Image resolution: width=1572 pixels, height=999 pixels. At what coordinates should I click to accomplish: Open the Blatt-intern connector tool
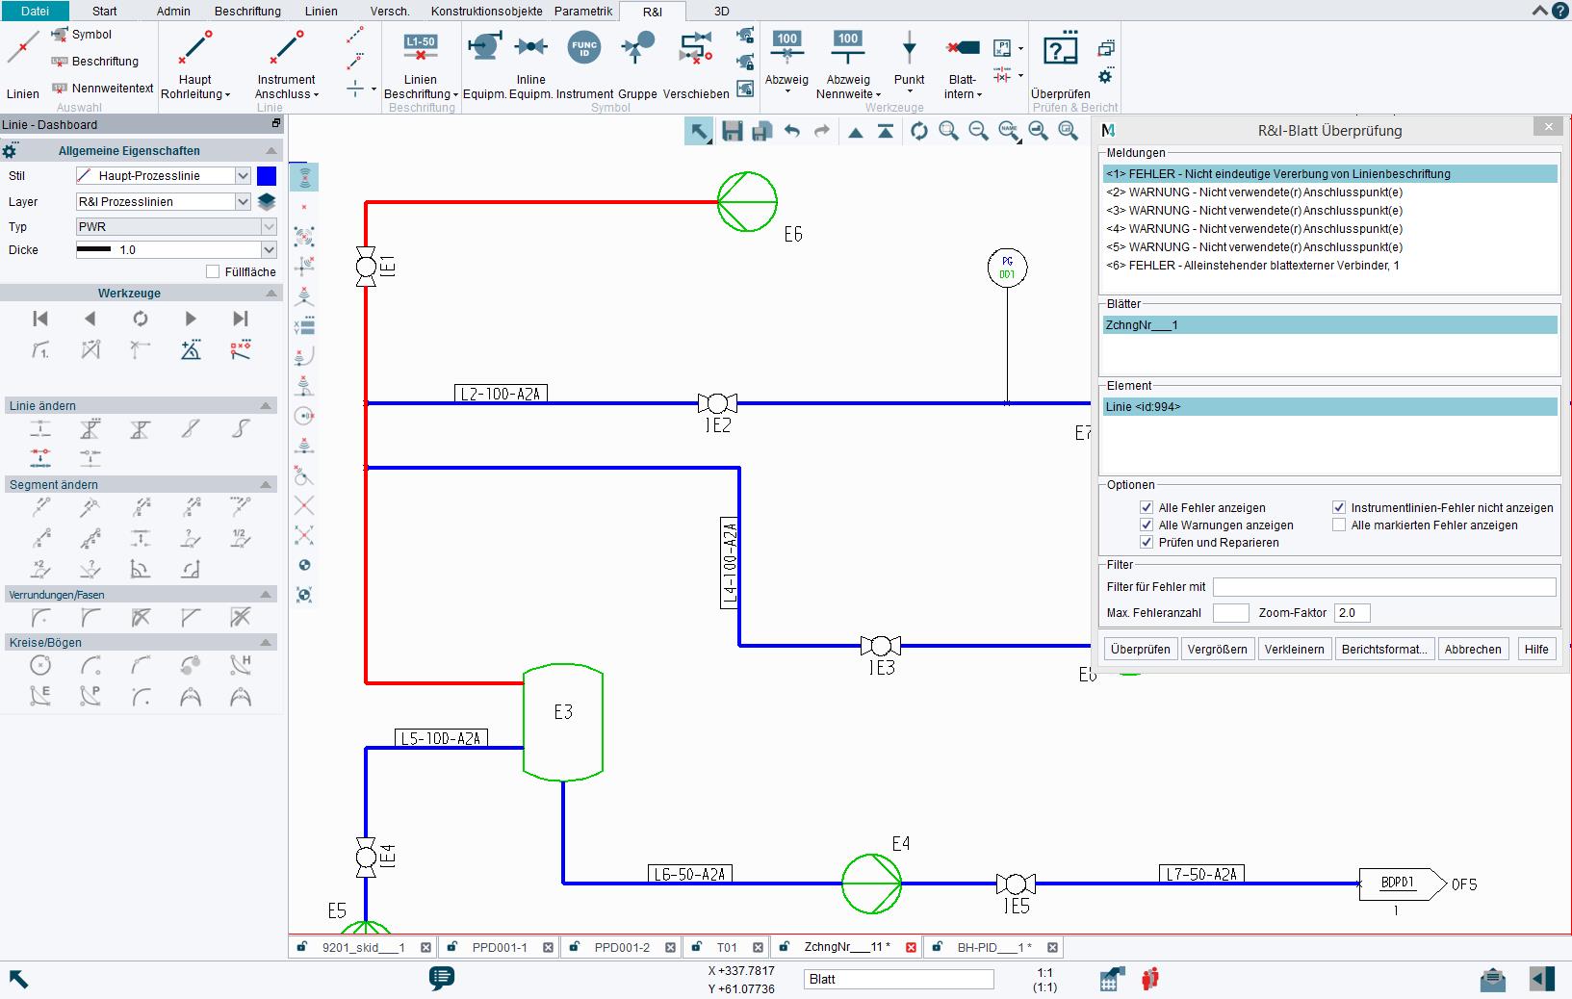963,64
